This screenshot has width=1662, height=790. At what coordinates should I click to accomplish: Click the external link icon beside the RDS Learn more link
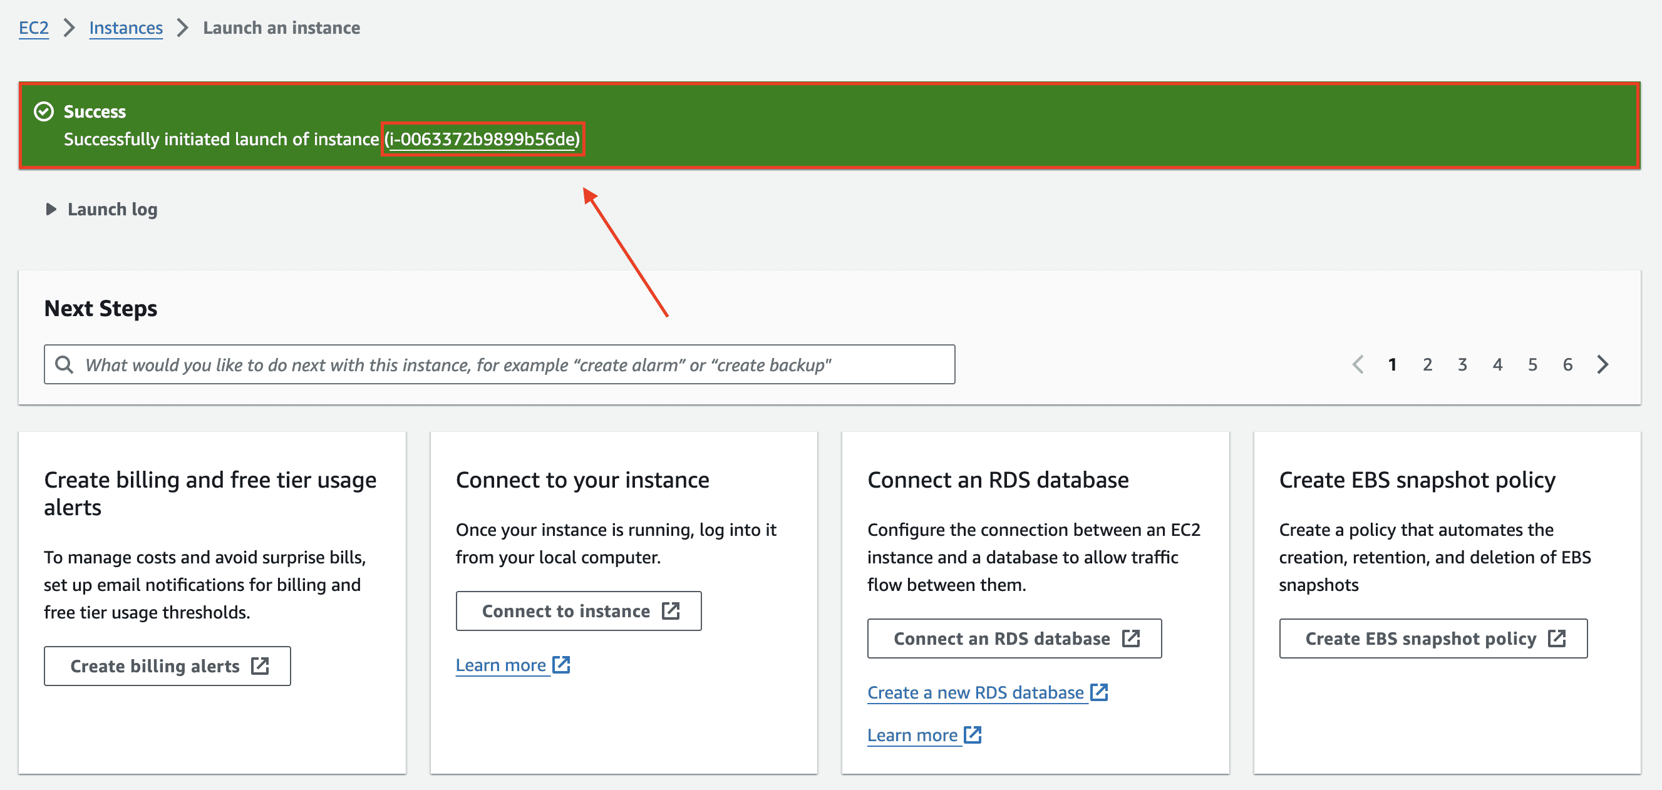972,734
